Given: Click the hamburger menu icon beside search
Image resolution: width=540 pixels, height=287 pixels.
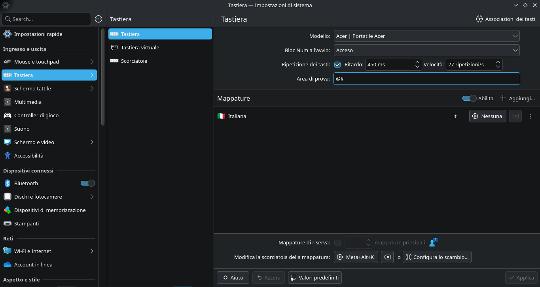Looking at the screenshot, I should [x=99, y=19].
